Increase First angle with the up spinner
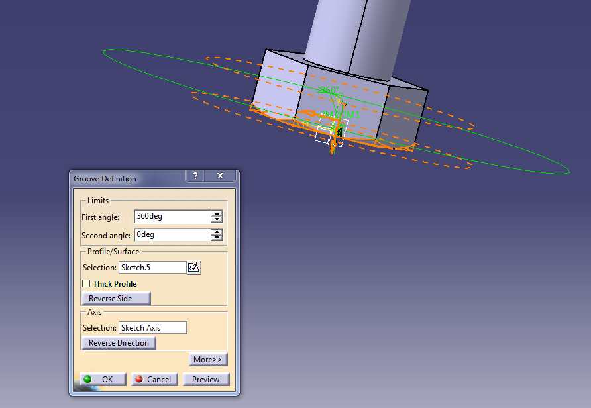Image resolution: width=591 pixels, height=408 pixels. pyautogui.click(x=217, y=213)
